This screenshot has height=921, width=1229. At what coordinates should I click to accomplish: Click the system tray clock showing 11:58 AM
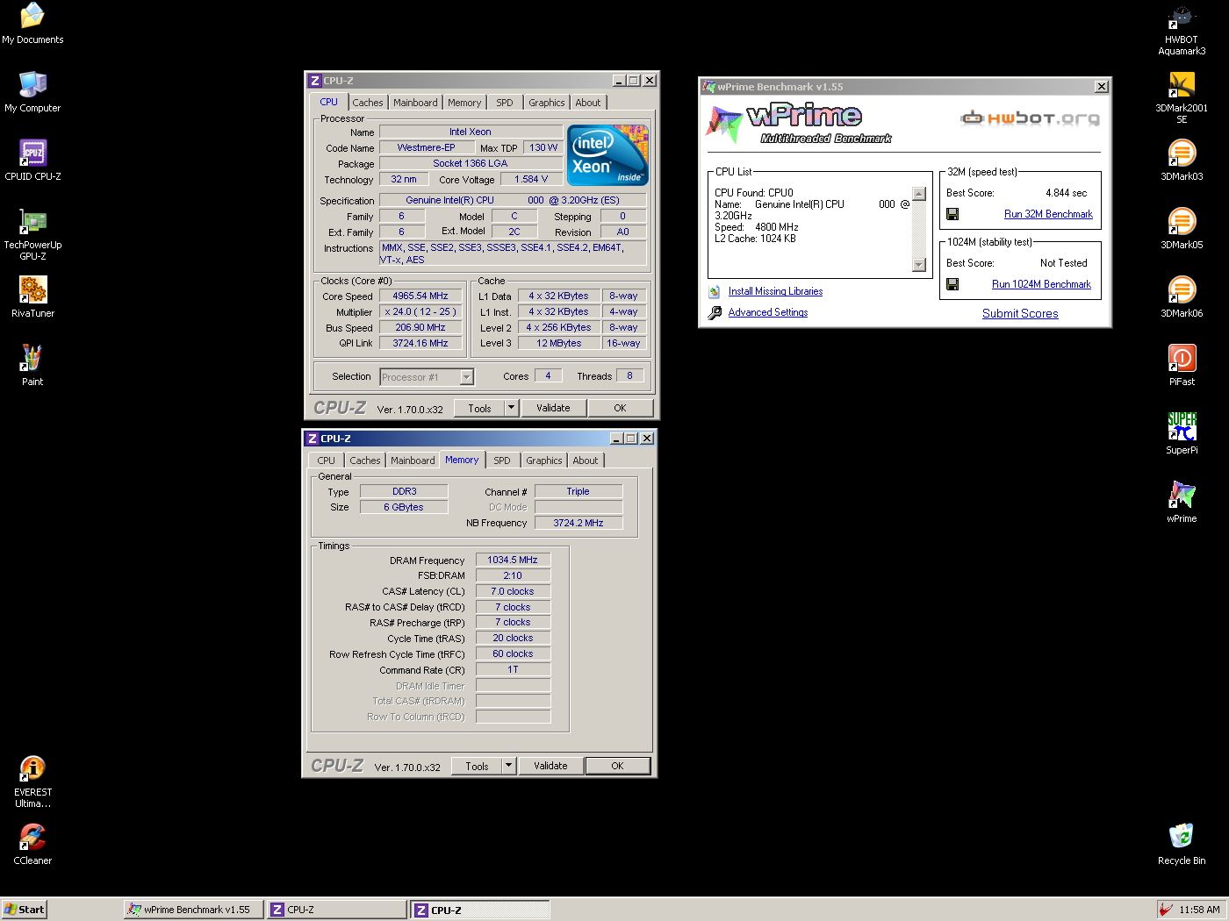[x=1199, y=910]
